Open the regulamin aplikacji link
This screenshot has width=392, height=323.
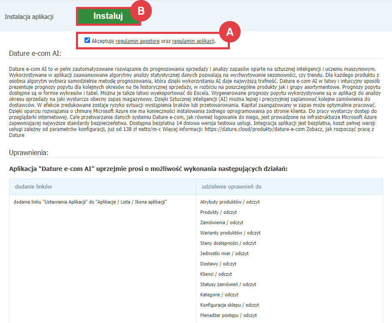[192, 41]
